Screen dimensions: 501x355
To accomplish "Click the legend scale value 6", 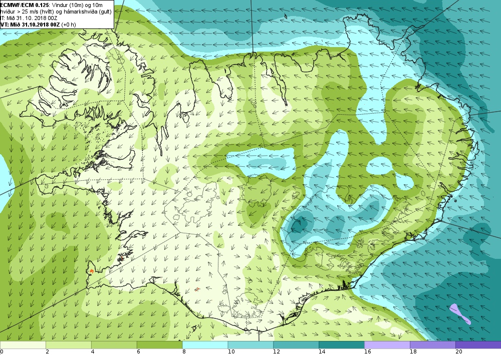I will [x=138, y=352].
